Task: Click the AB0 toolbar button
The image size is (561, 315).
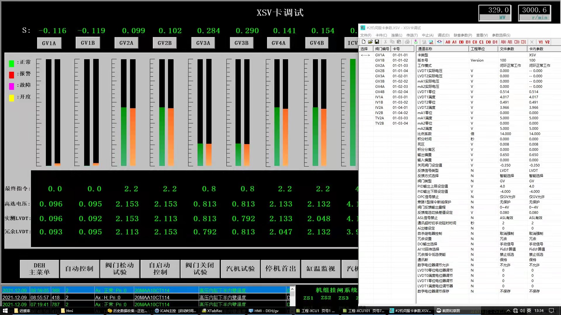Action: [x=503, y=42]
